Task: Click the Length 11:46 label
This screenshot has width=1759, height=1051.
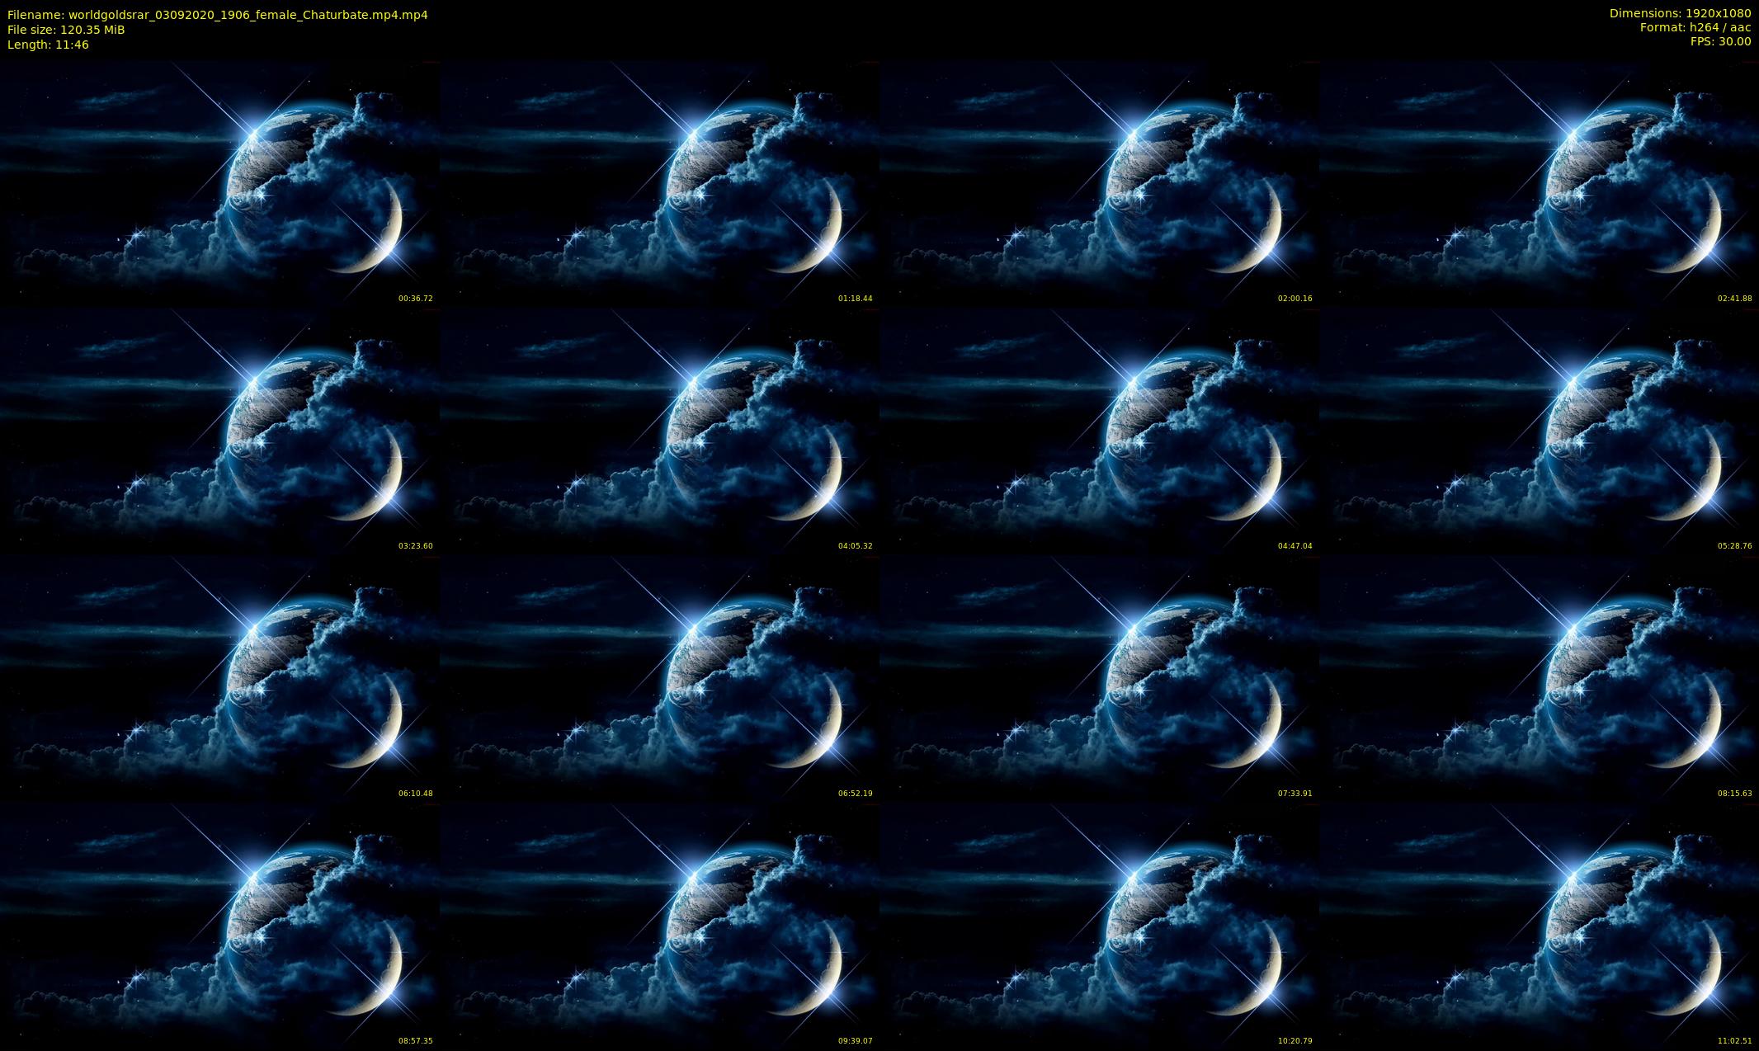Action: 48,45
